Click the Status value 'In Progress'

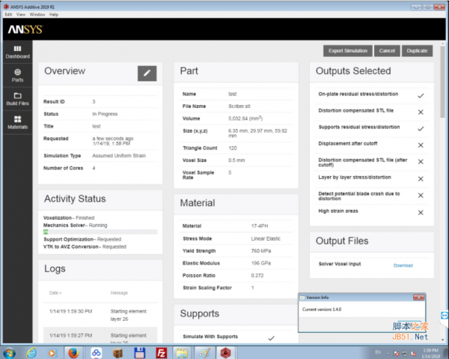[105, 114]
